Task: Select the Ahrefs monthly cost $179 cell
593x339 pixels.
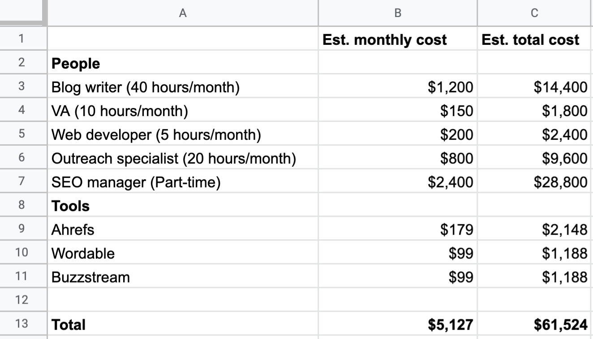Action: click(x=397, y=230)
